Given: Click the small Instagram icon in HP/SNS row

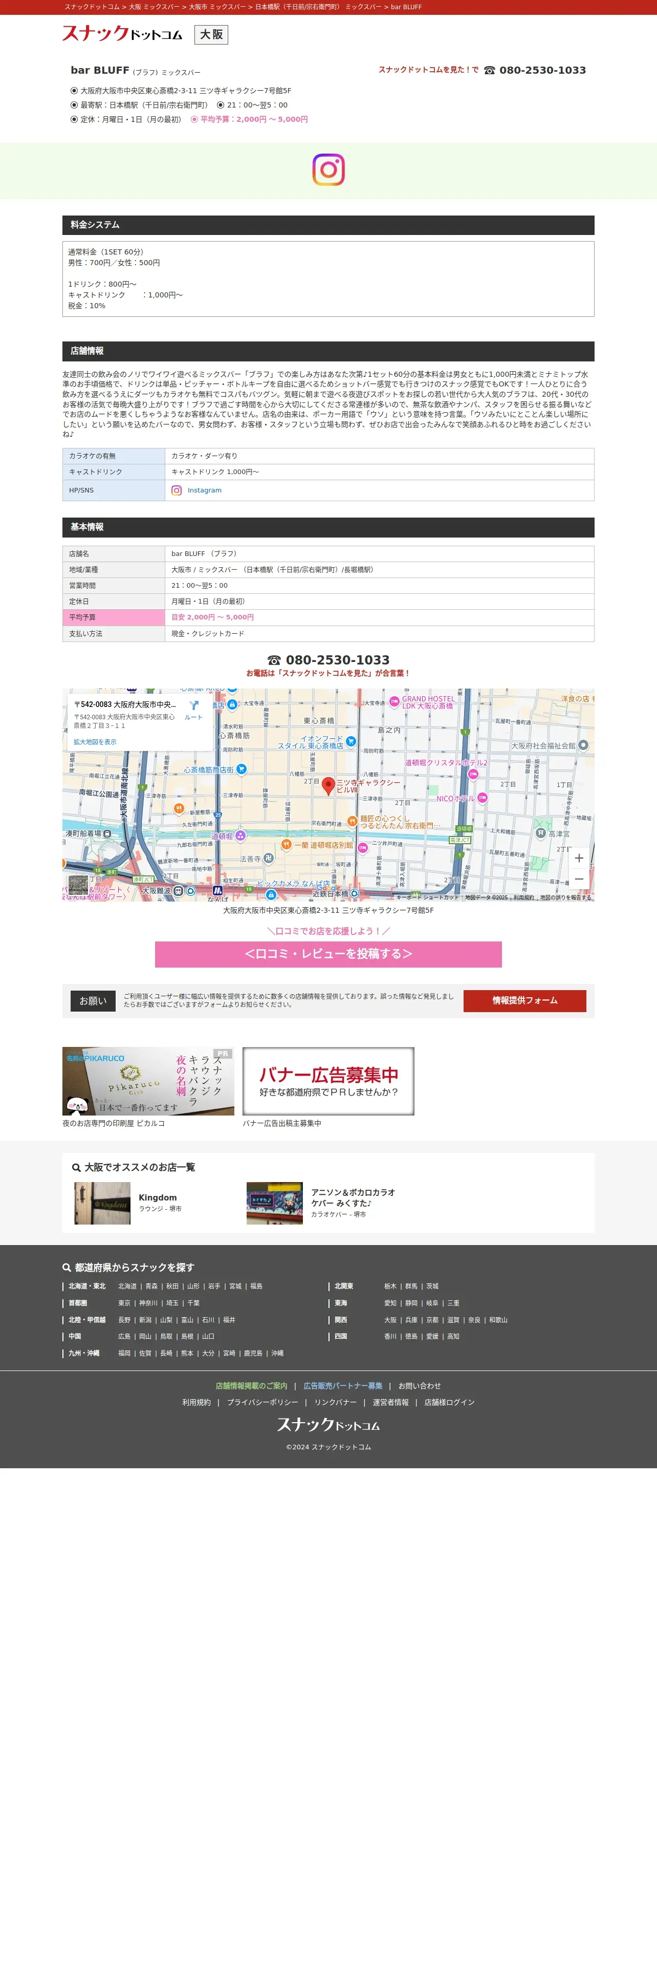Looking at the screenshot, I should pyautogui.click(x=177, y=491).
